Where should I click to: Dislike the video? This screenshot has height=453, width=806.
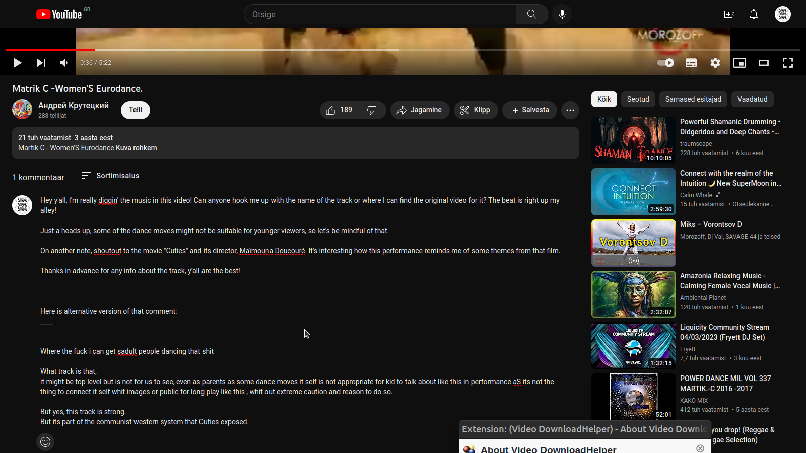pos(373,110)
